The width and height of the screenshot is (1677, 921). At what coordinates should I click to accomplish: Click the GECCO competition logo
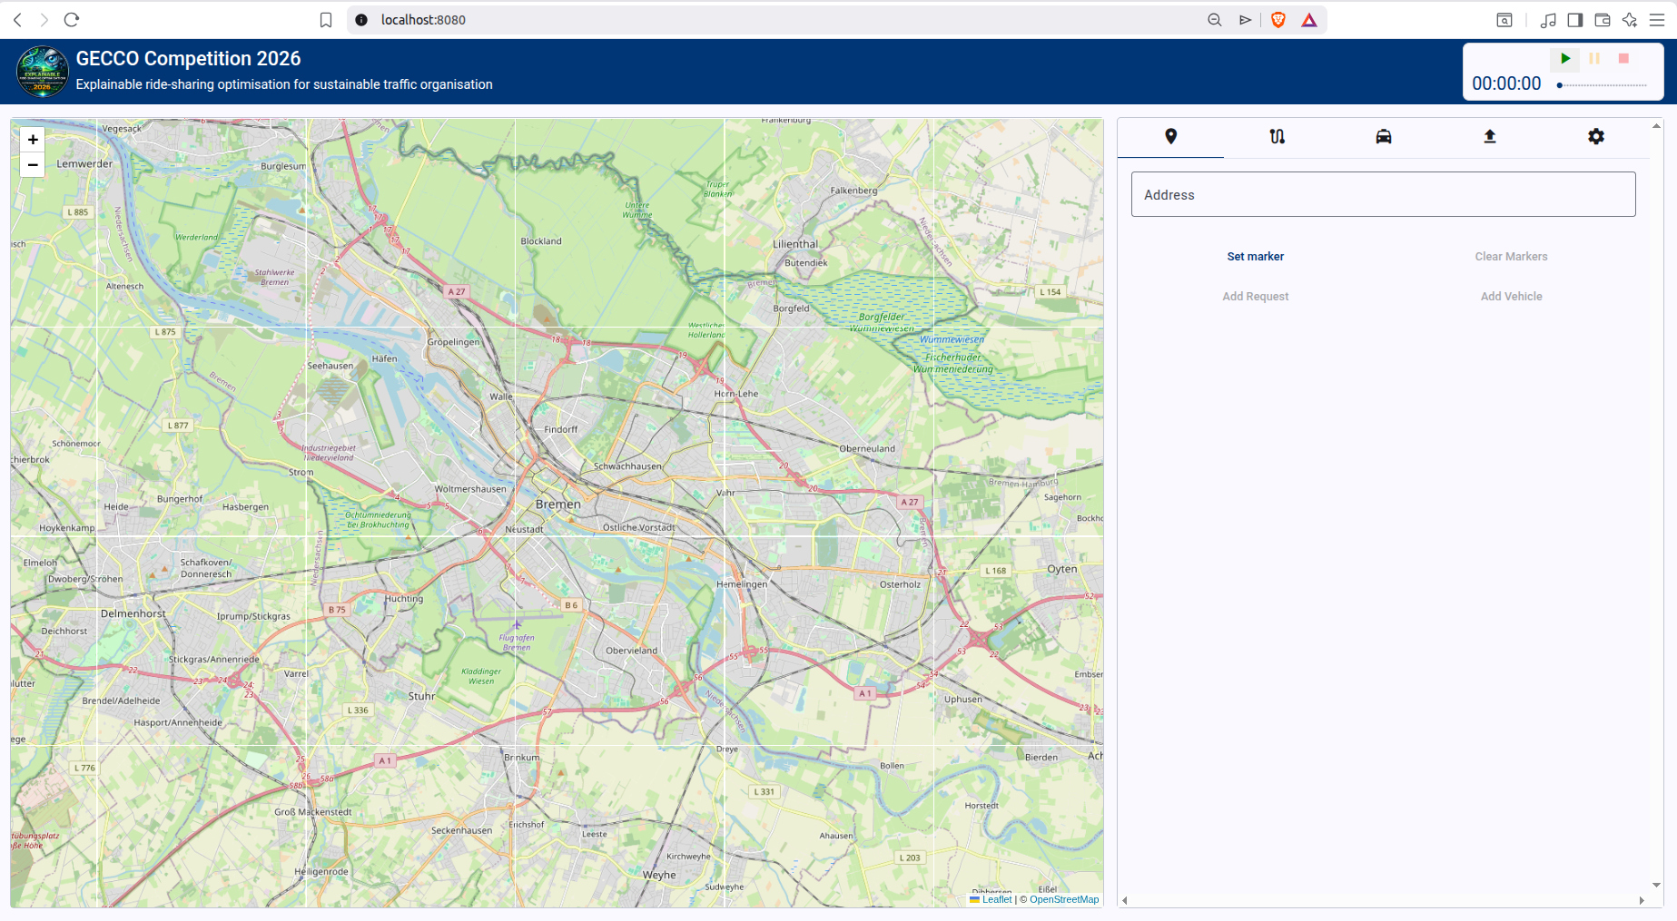[43, 72]
